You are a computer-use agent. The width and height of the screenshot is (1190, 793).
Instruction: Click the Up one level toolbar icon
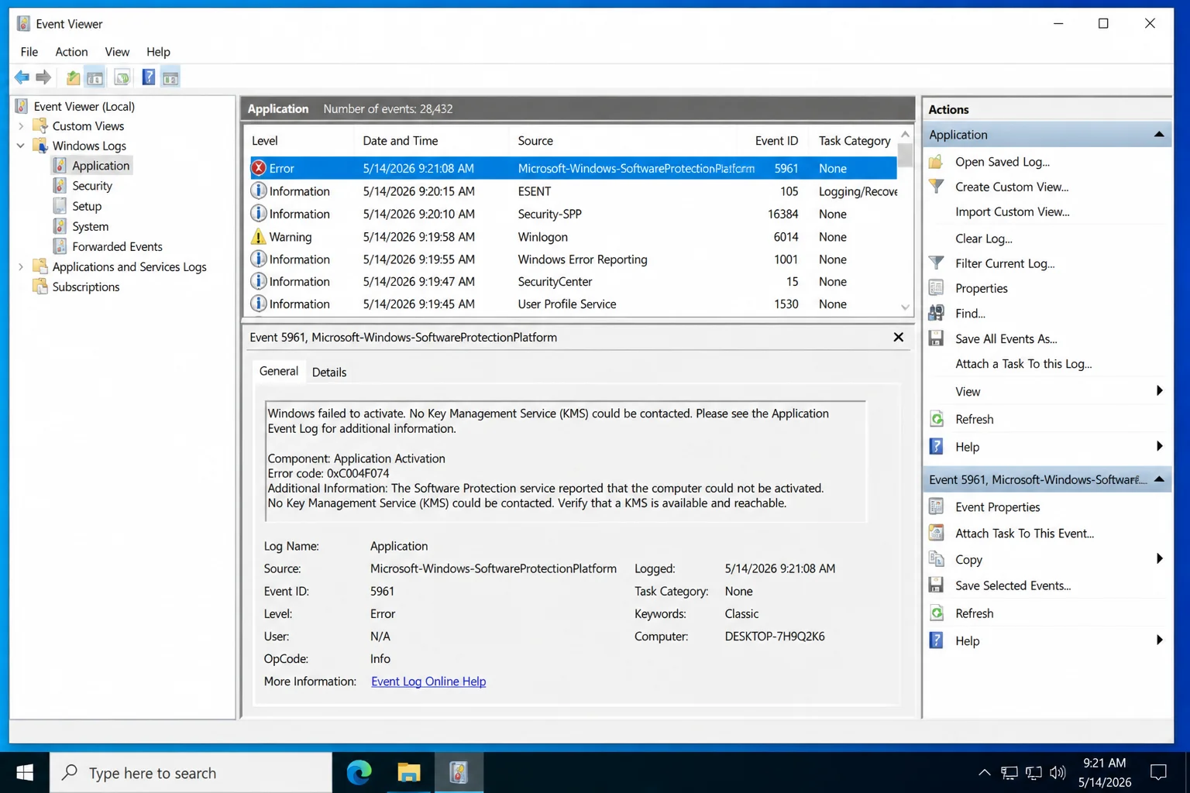[x=73, y=77]
